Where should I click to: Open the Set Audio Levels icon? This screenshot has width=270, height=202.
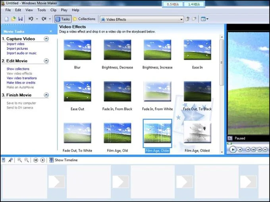[x=4, y=160]
